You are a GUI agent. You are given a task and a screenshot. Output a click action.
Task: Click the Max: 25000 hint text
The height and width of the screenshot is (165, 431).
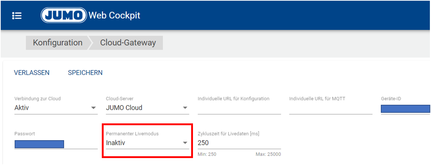coord(268,154)
